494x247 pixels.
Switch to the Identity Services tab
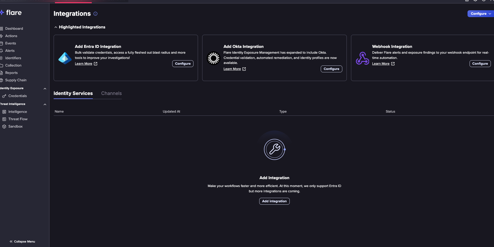click(73, 93)
